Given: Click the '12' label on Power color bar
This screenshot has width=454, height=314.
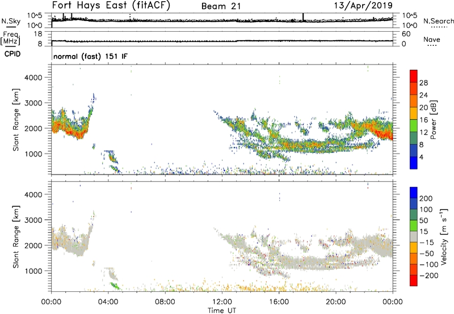Looking at the screenshot, I should click(423, 132).
